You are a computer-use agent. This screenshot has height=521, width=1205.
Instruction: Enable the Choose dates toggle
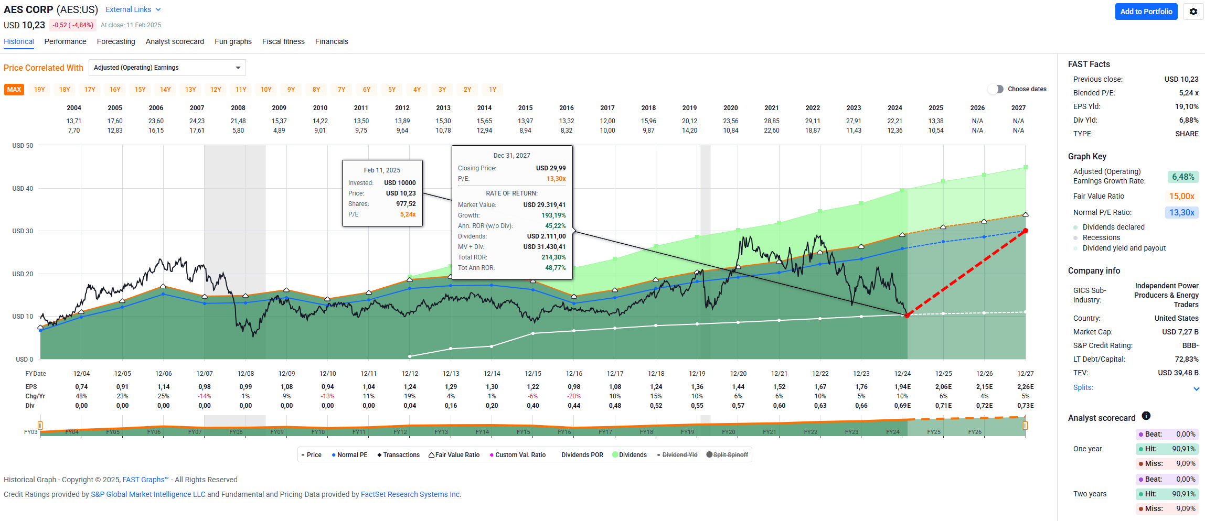(x=995, y=89)
